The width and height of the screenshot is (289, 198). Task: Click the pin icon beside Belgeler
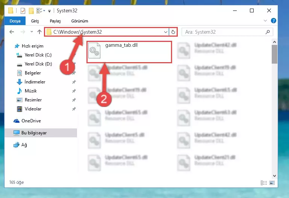pos(74,73)
